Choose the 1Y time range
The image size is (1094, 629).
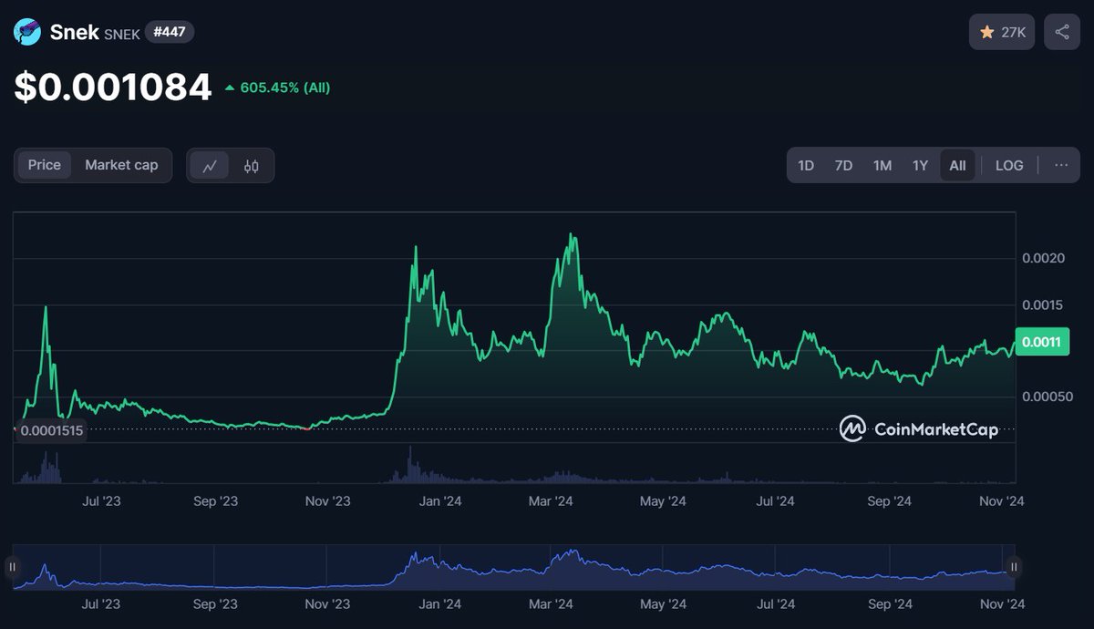[920, 166]
